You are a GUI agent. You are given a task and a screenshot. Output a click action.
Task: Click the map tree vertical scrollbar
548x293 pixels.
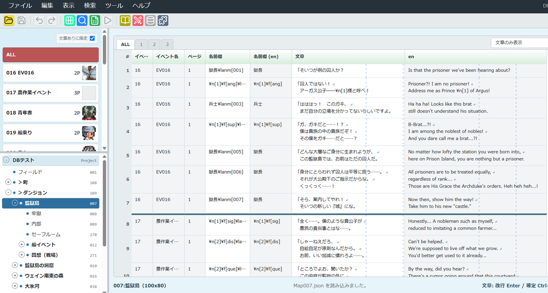click(104, 203)
